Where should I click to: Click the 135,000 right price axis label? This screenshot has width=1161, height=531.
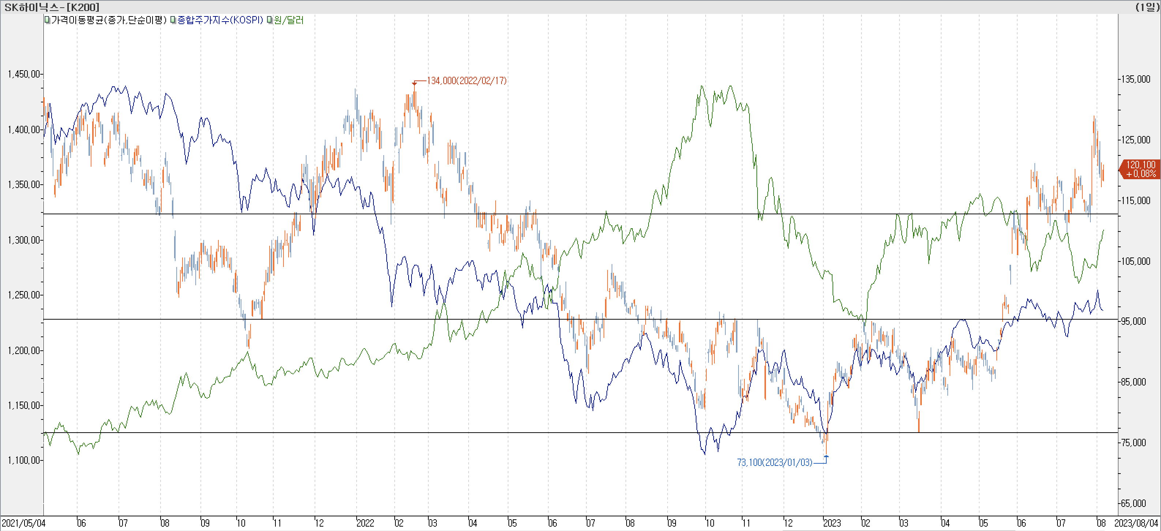point(1136,79)
